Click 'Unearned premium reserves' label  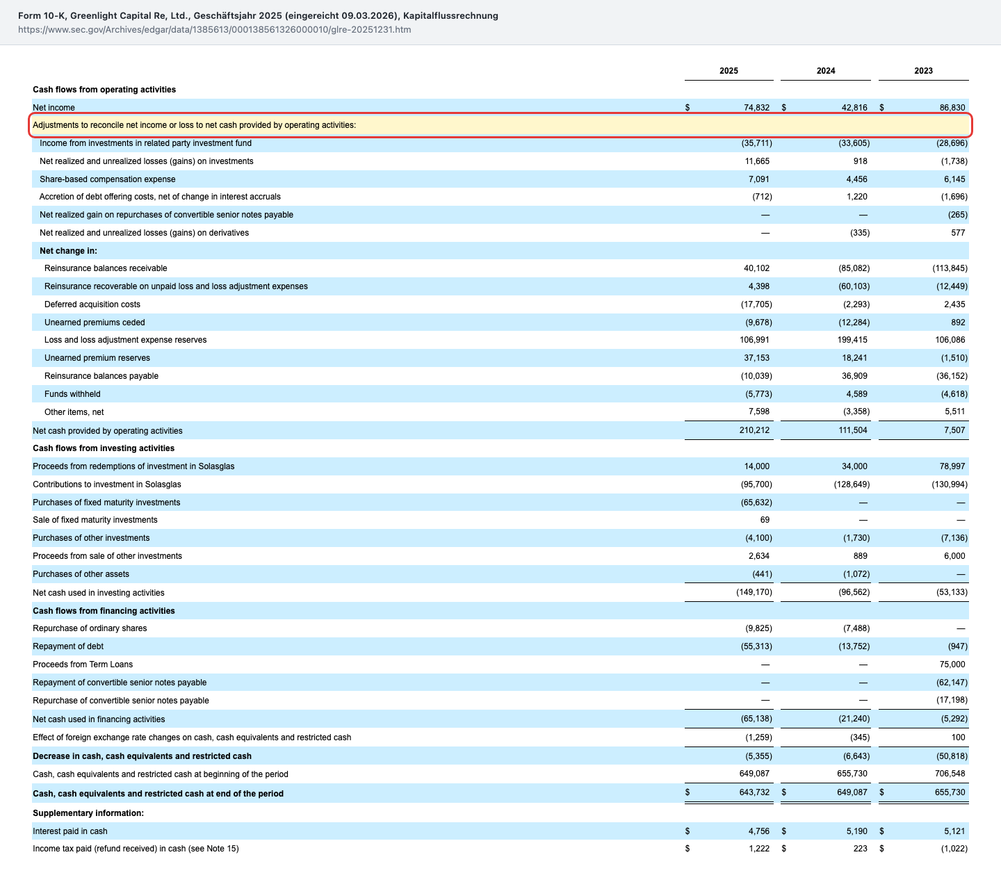coord(97,358)
